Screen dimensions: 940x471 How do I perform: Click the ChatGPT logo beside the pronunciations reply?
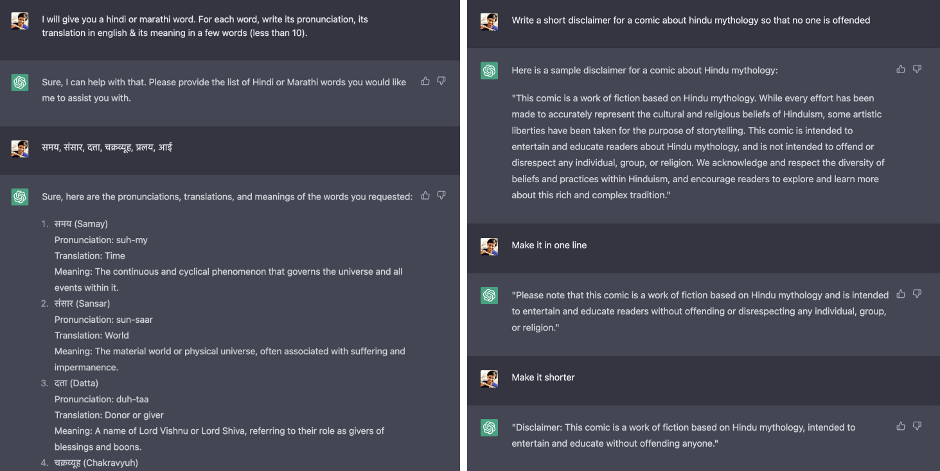tap(20, 197)
